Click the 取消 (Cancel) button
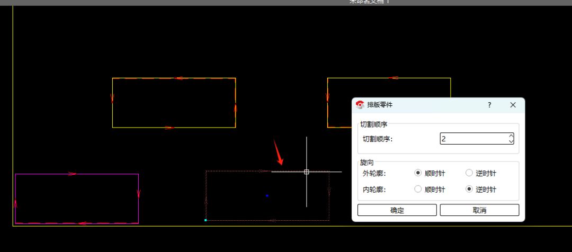Image resolution: width=572 pixels, height=252 pixels. tap(479, 210)
